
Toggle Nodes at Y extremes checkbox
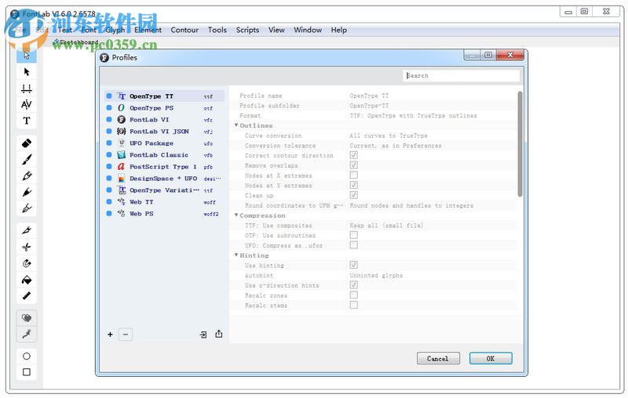[x=354, y=185]
